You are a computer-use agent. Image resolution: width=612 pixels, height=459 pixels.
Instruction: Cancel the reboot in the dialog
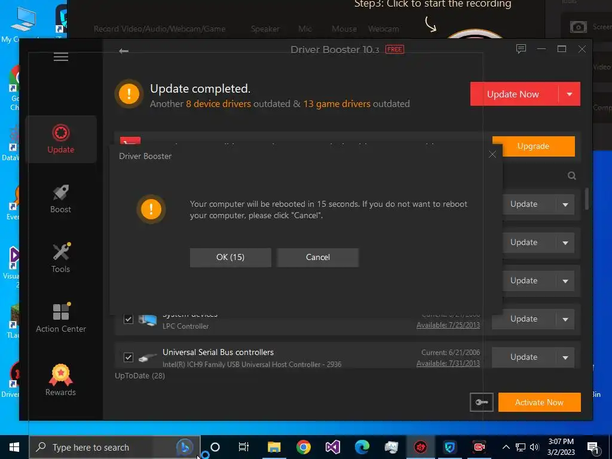[318, 257]
